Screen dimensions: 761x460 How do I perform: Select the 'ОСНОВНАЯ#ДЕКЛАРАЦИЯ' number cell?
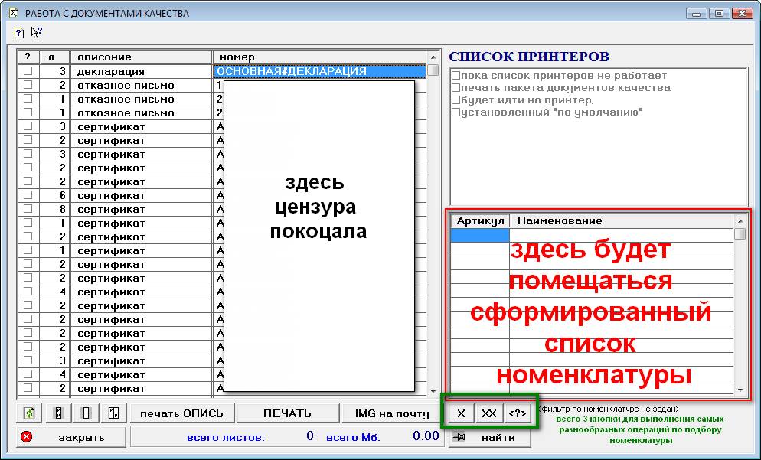[x=320, y=71]
